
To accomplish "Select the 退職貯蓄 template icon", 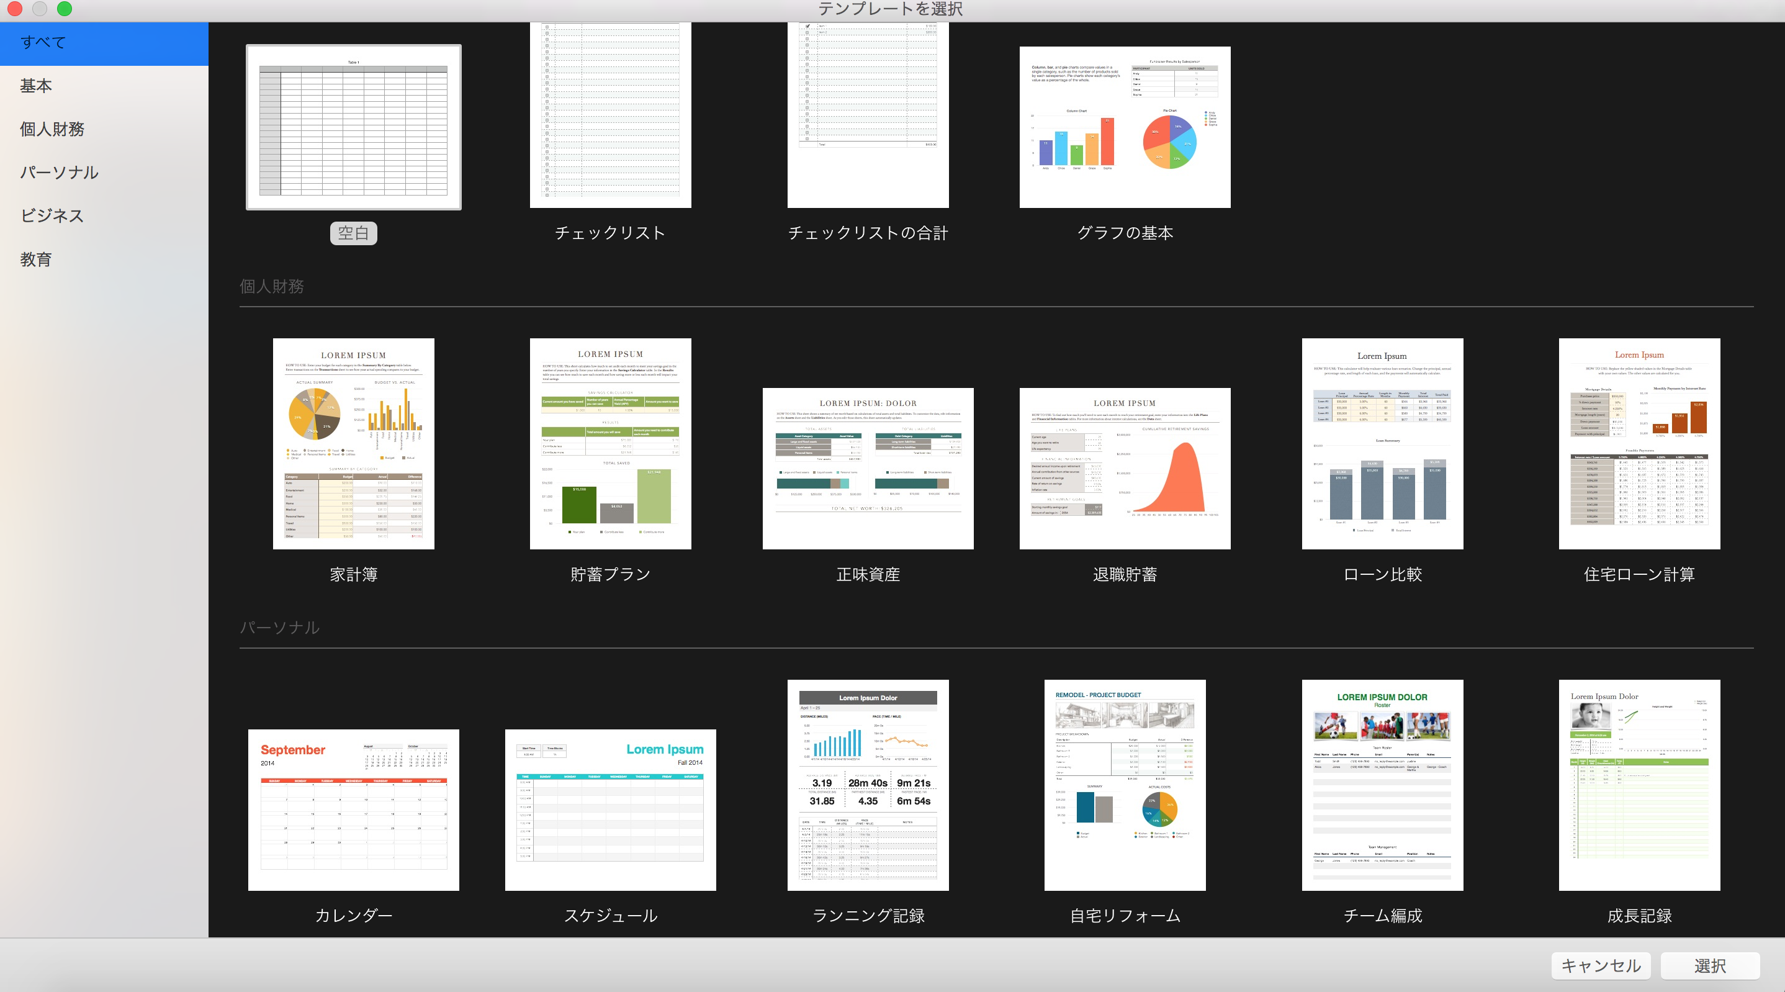I will click(1123, 464).
